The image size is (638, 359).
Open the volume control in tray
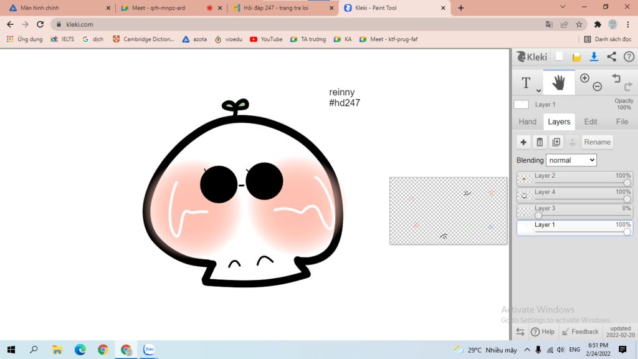tap(561, 350)
